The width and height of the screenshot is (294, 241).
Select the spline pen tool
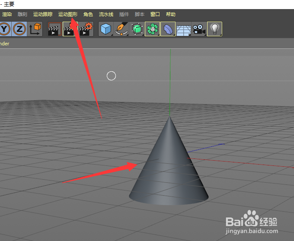(121, 29)
